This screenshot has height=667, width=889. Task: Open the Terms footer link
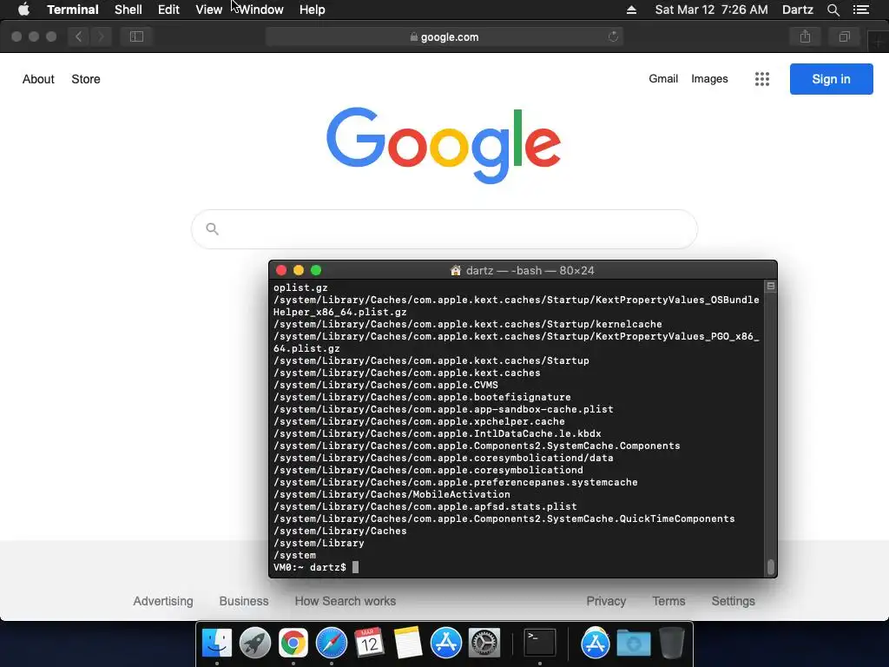pos(668,601)
